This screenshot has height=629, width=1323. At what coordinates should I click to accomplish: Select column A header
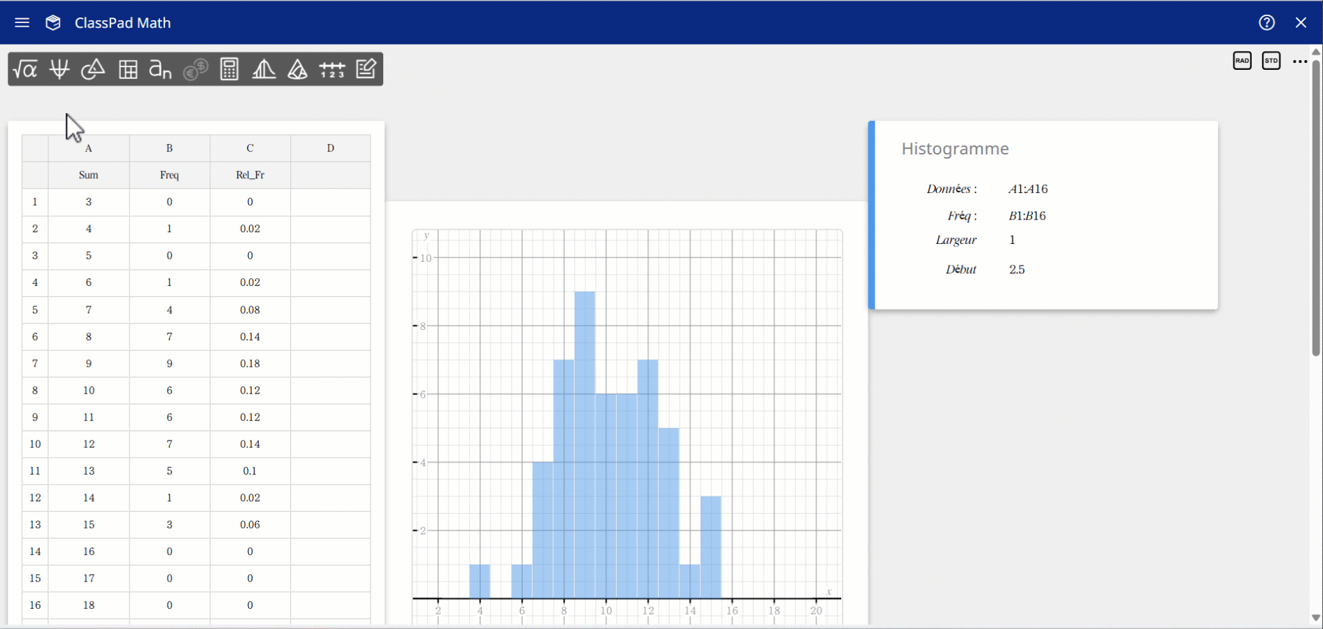[89, 148]
